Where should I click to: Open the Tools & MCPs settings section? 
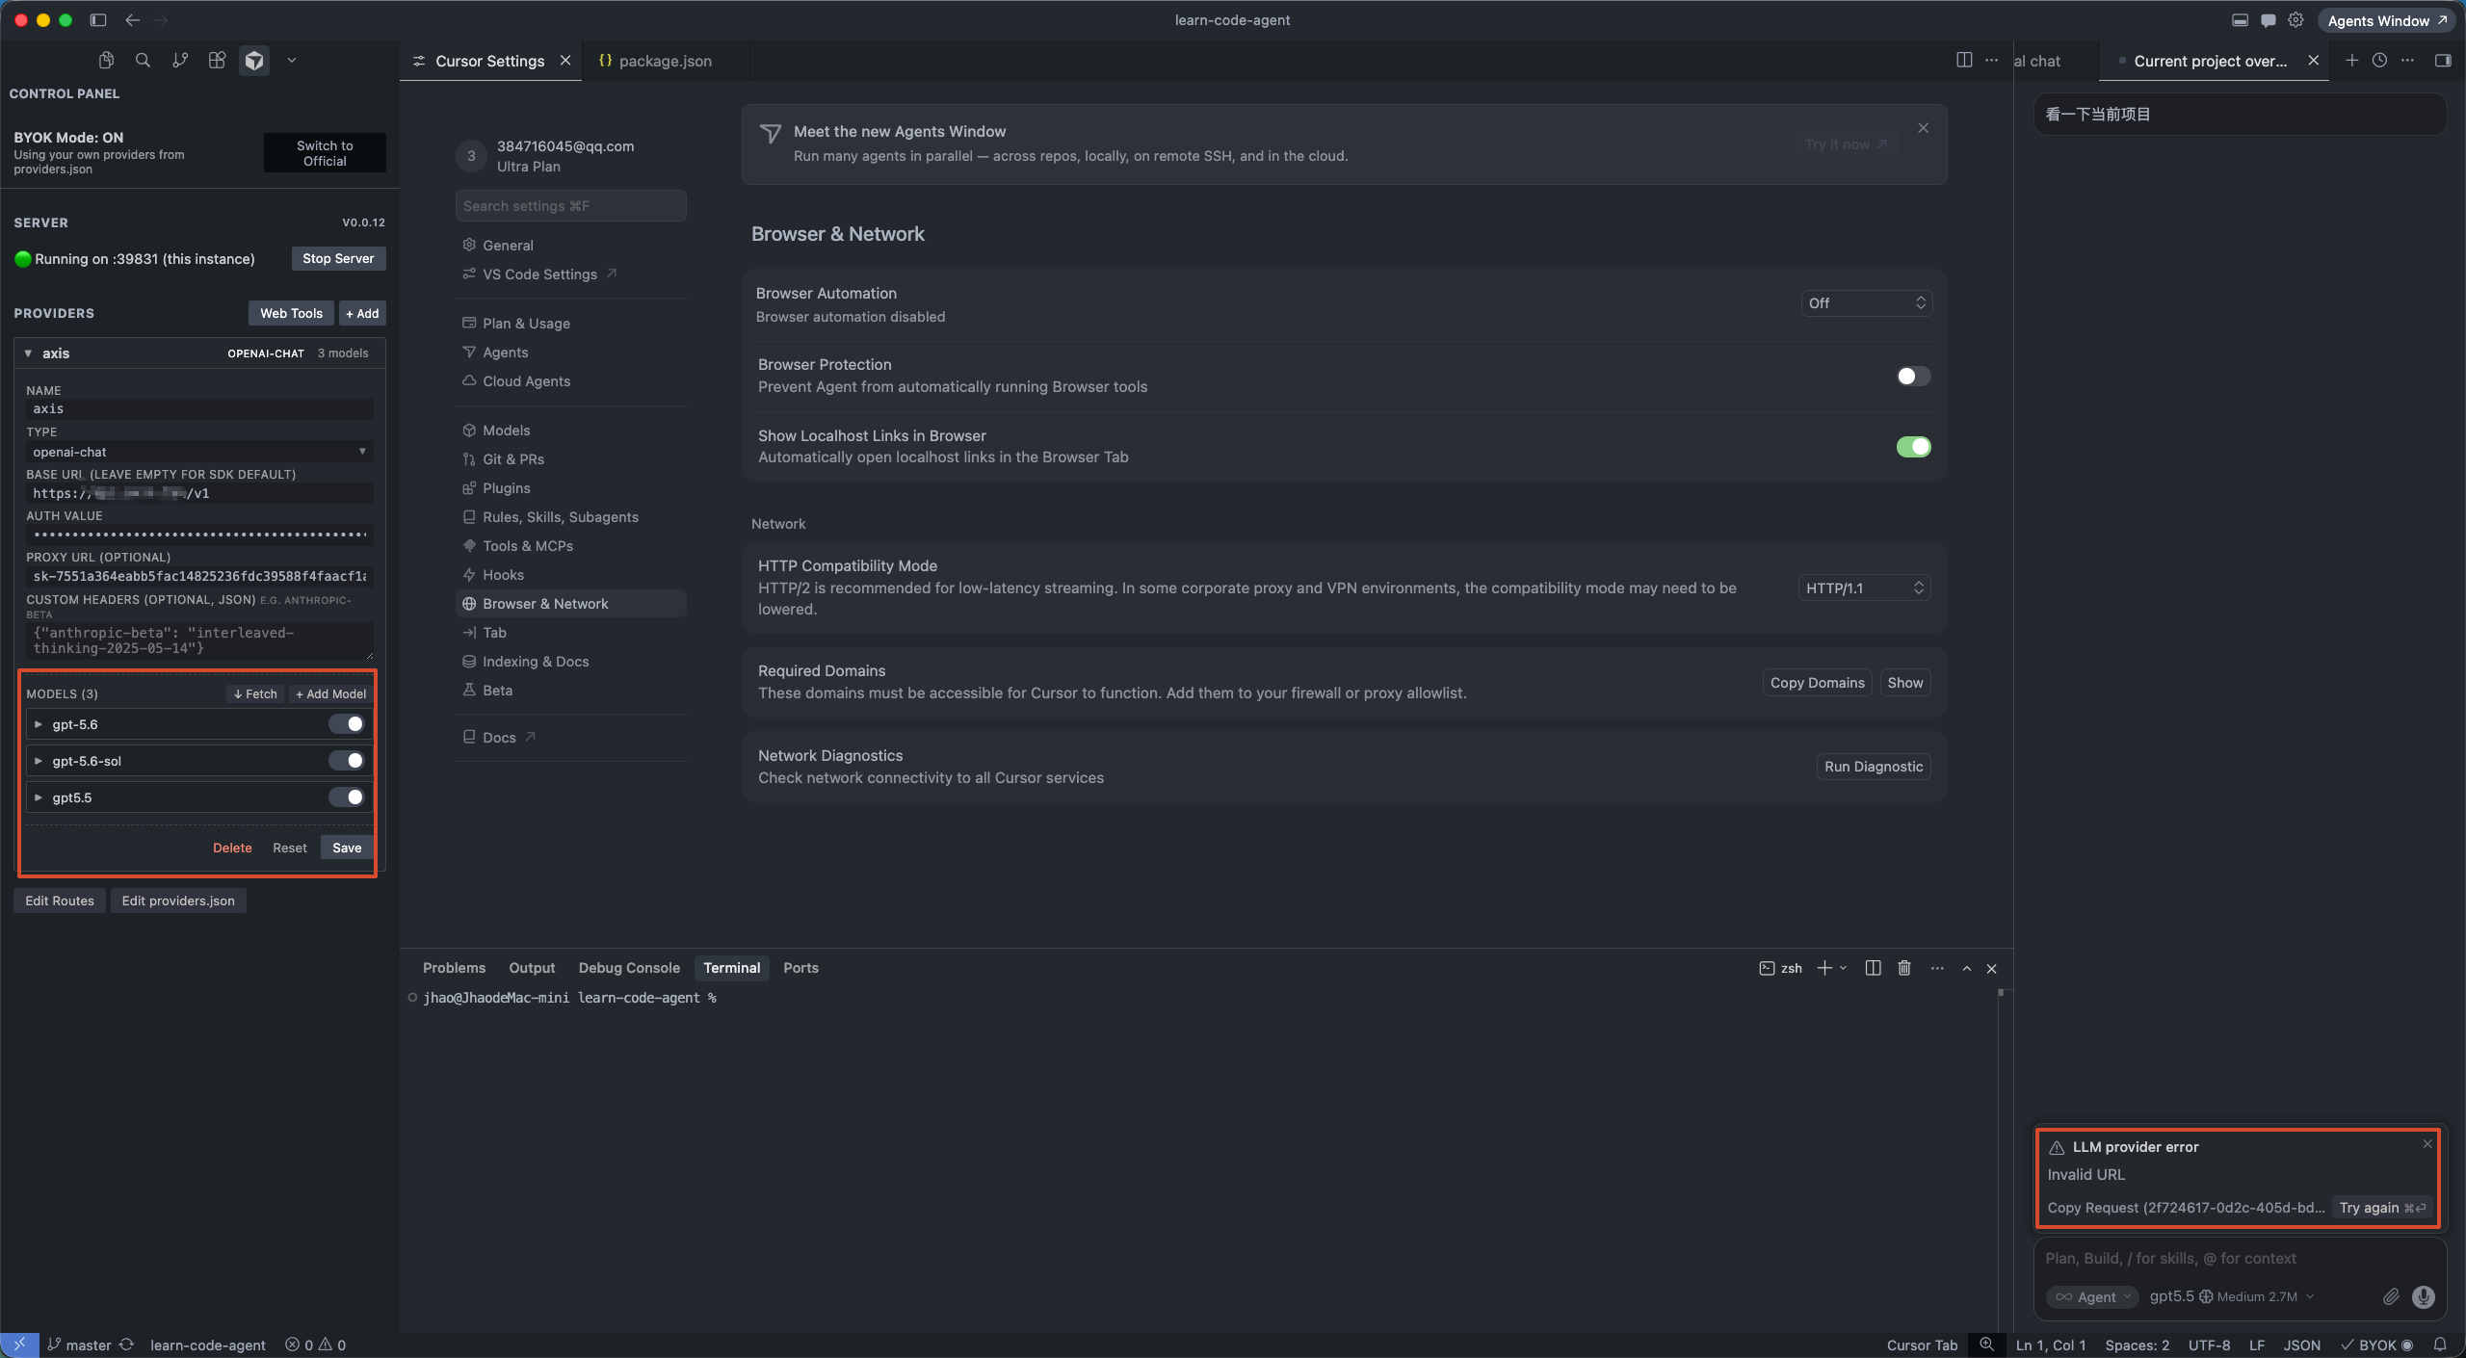point(571,546)
